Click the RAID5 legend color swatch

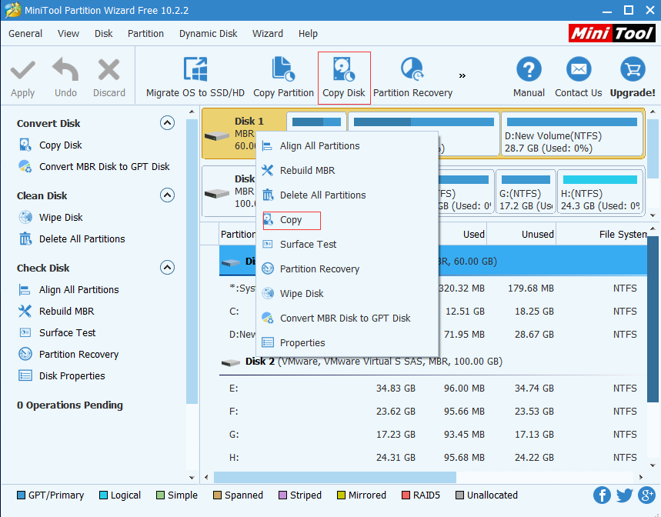click(x=406, y=495)
